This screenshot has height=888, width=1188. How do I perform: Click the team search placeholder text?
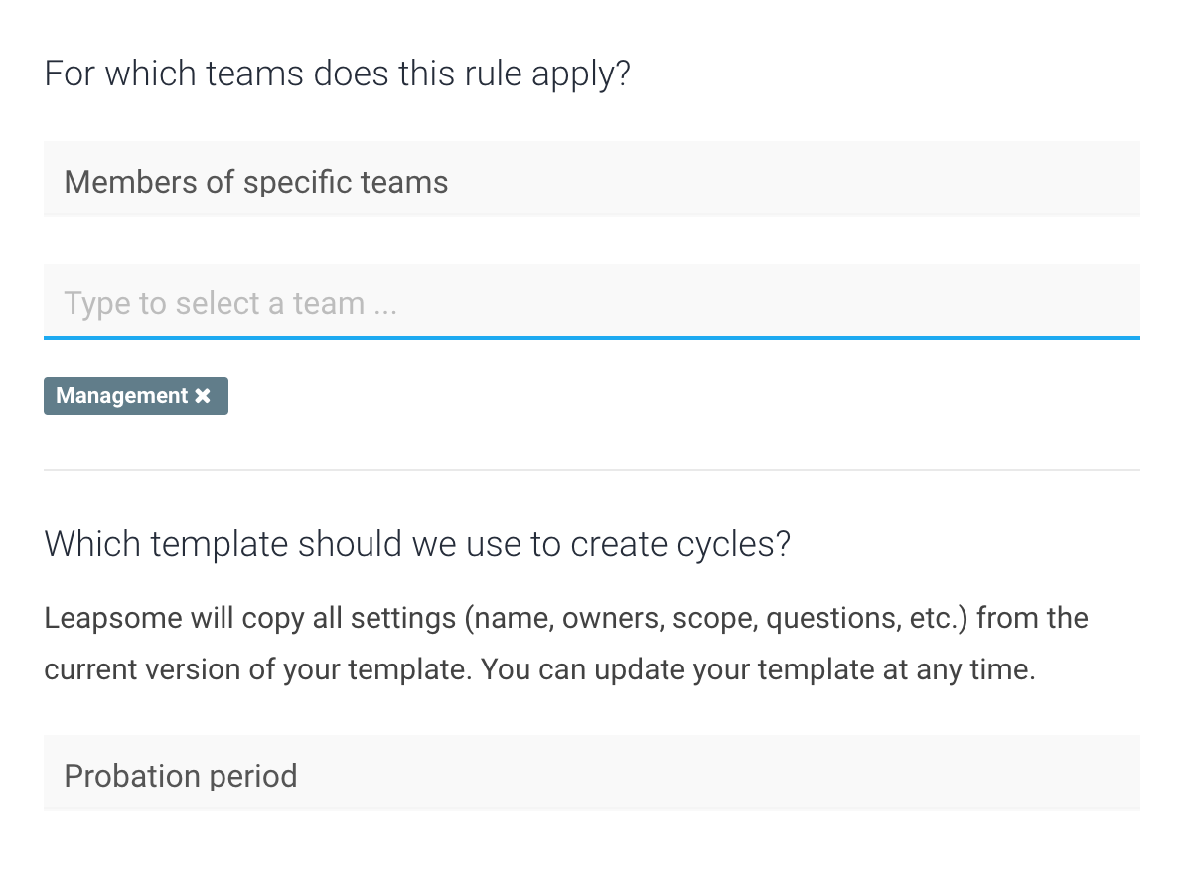tap(230, 303)
